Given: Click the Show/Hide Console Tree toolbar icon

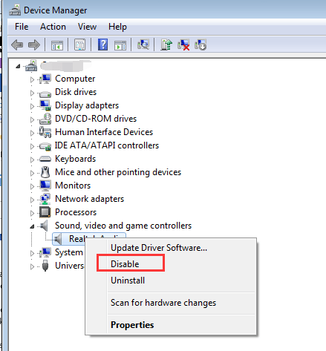Looking at the screenshot, I should (x=56, y=45).
